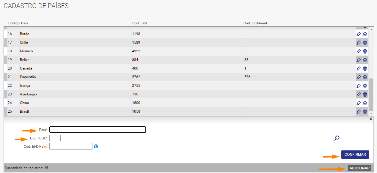Focus the País input field

tap(98, 130)
